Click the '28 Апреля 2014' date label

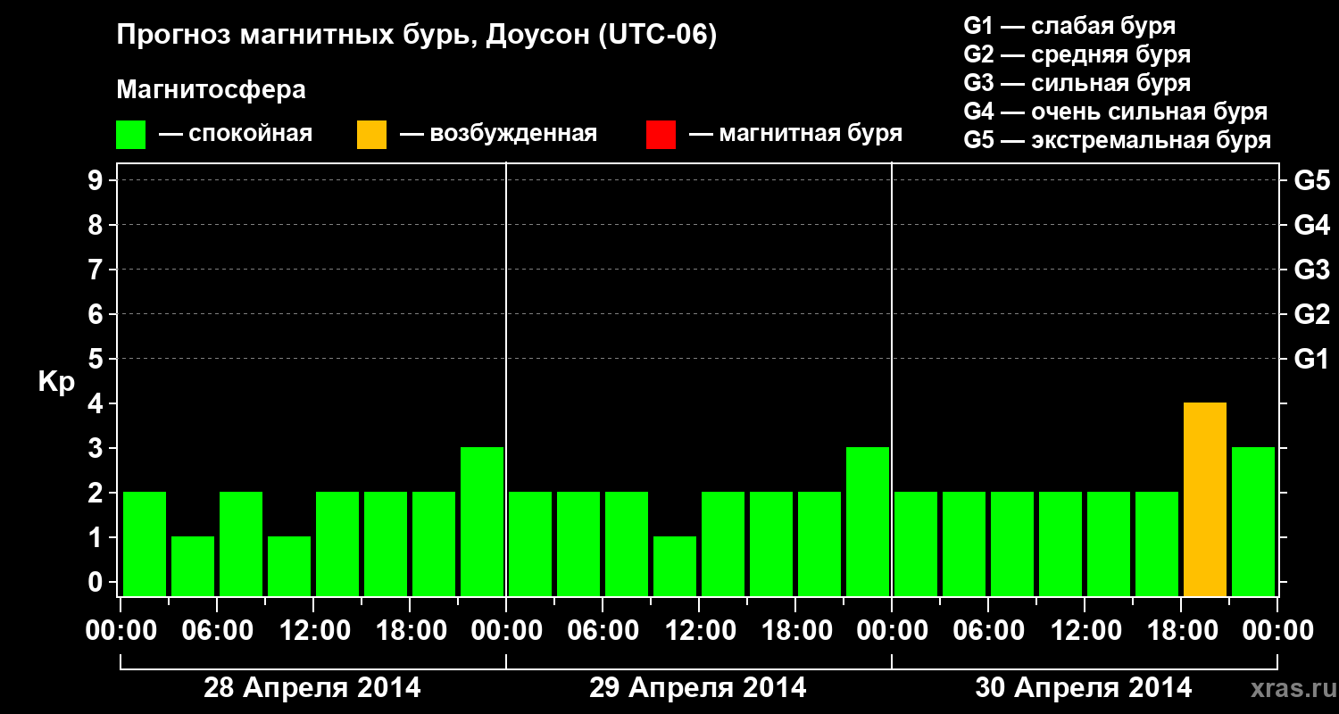312,687
